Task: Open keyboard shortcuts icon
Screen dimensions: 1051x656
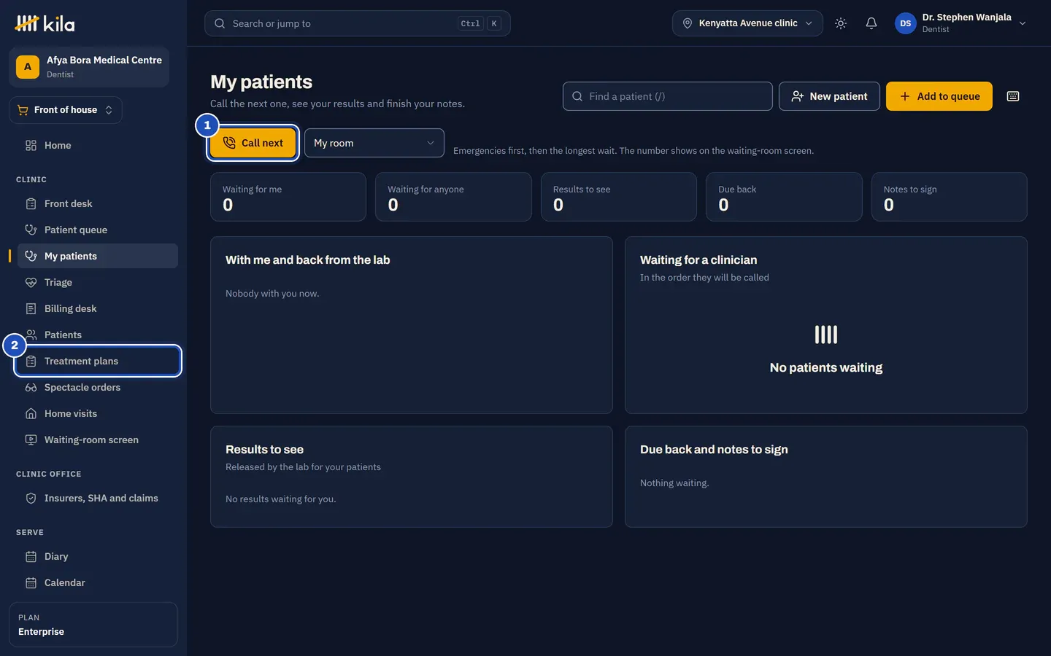Action: click(x=1013, y=96)
